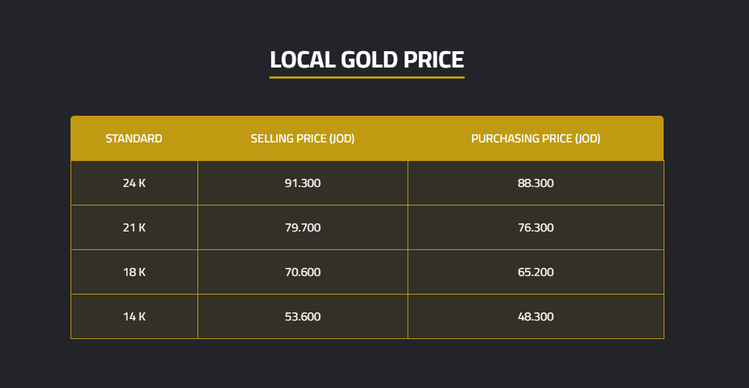Click the 14 K purchasing price 48.300
Image resolution: width=749 pixels, height=388 pixels.
point(535,317)
